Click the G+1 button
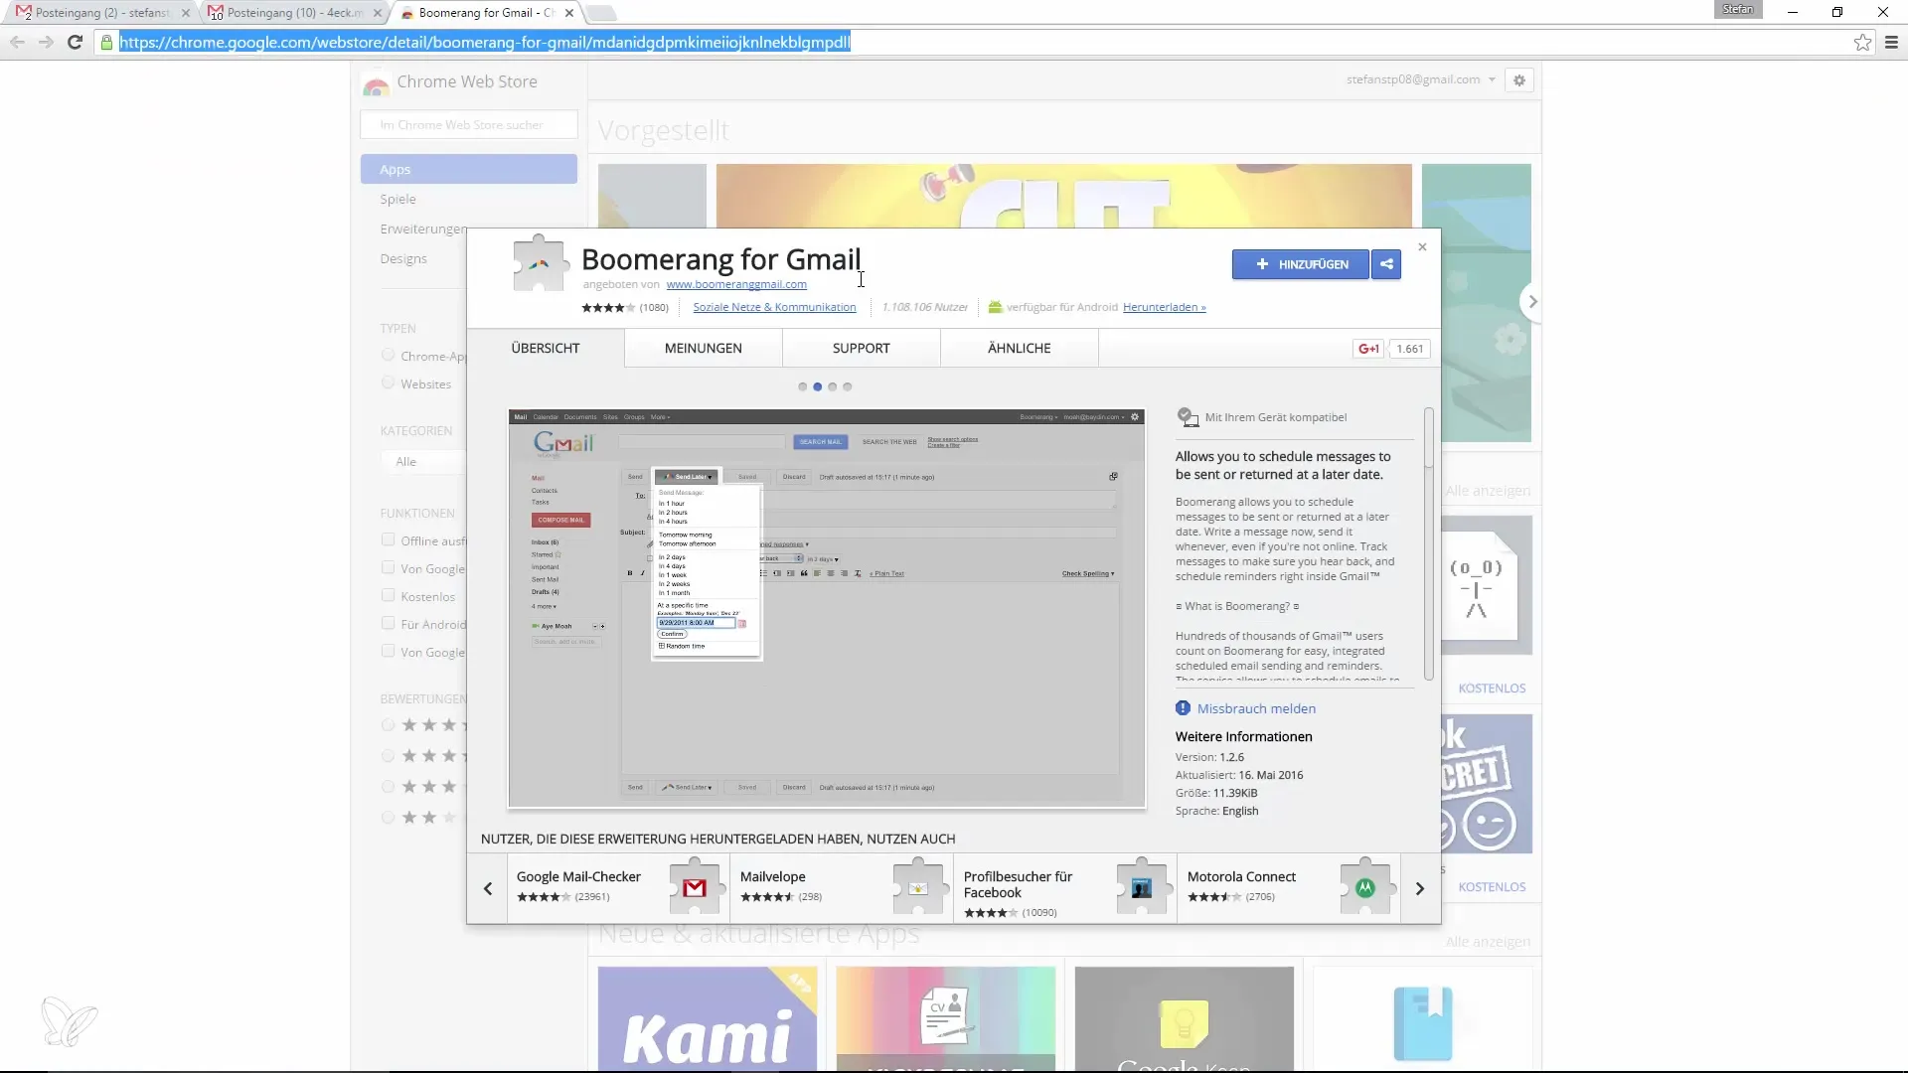Viewport: 1908px width, 1073px height. point(1368,349)
